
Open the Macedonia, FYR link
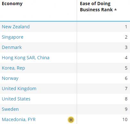pyautogui.click(x=19, y=119)
